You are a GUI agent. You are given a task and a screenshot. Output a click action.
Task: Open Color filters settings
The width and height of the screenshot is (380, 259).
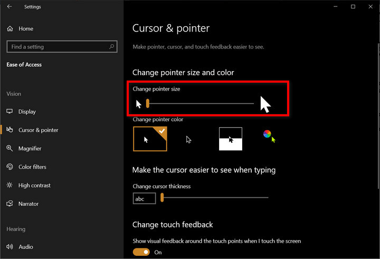(32, 167)
